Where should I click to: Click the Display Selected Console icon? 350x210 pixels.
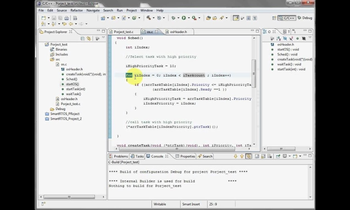coord(285,156)
